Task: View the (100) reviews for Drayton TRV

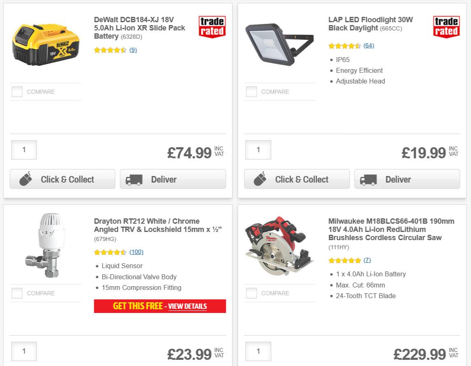Action: pyautogui.click(x=136, y=252)
